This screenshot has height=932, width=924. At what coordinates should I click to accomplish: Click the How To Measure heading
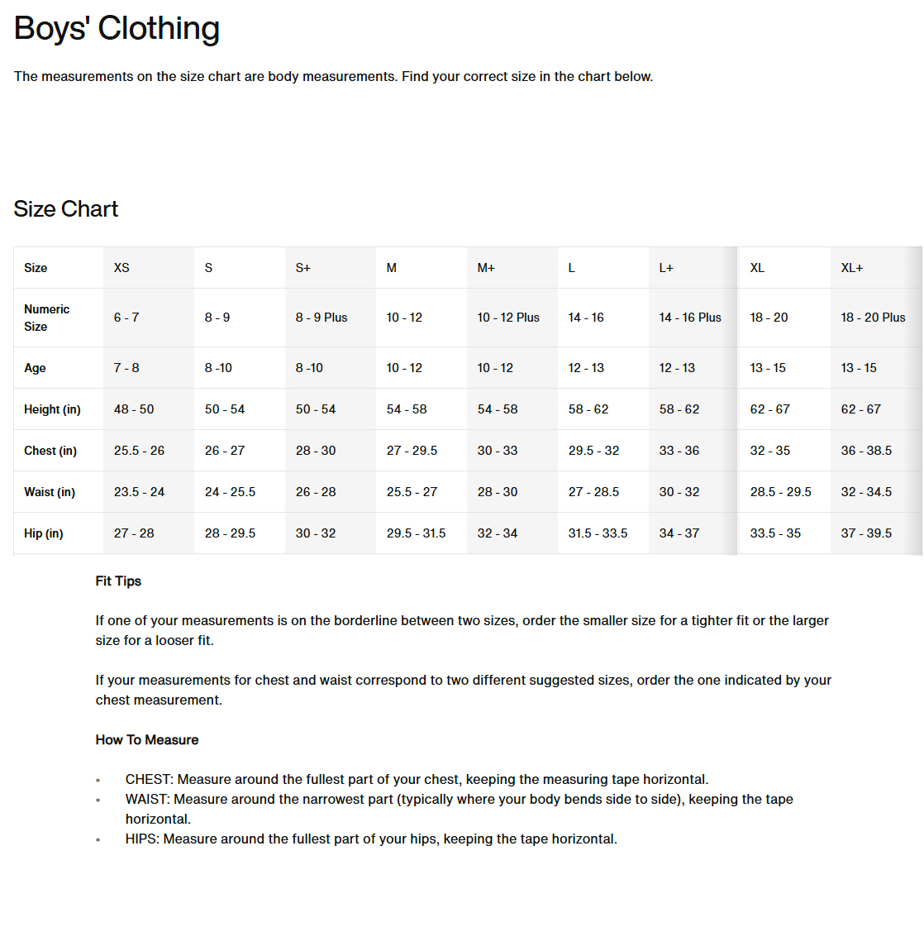[147, 740]
